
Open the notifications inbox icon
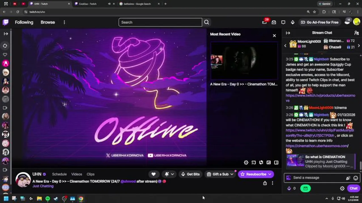coord(274,22)
